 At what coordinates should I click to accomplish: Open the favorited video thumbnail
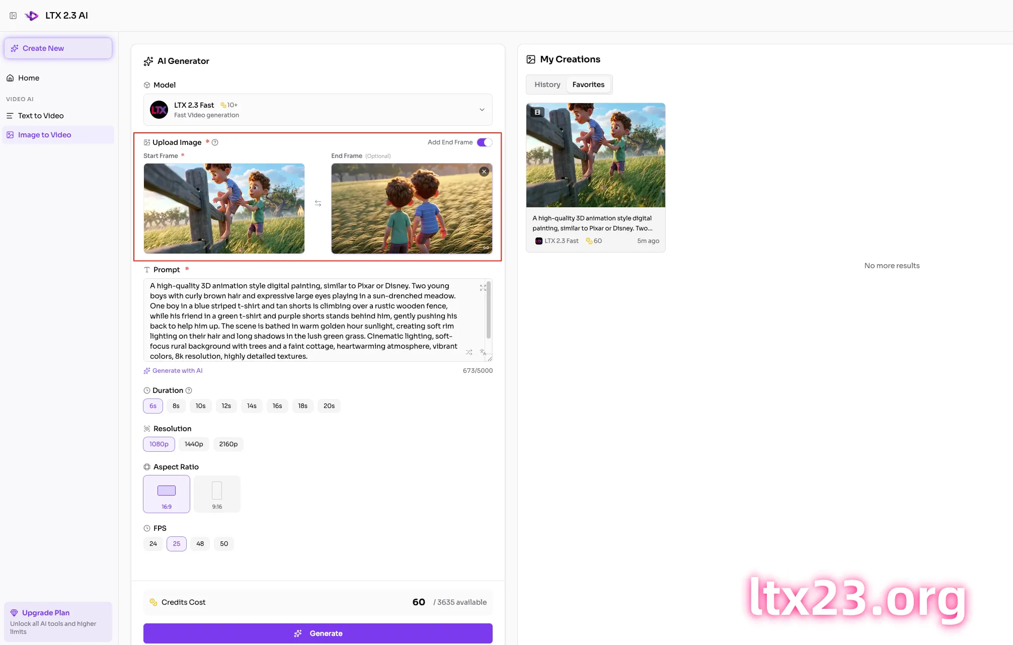click(595, 155)
